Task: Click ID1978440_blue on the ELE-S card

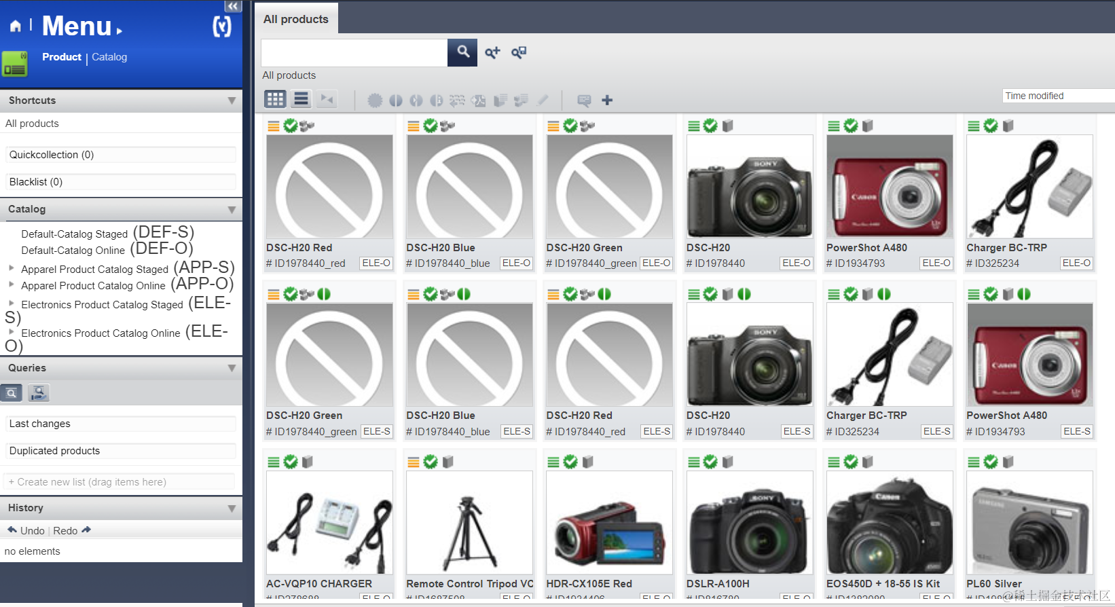Action: [448, 431]
